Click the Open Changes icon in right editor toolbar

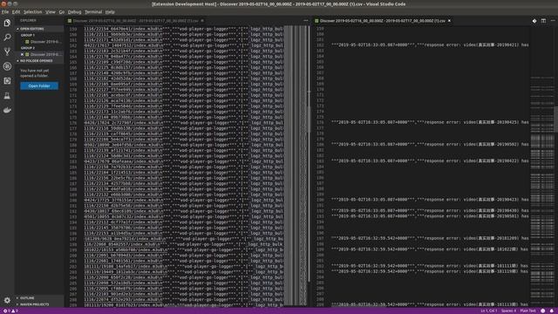534,21
